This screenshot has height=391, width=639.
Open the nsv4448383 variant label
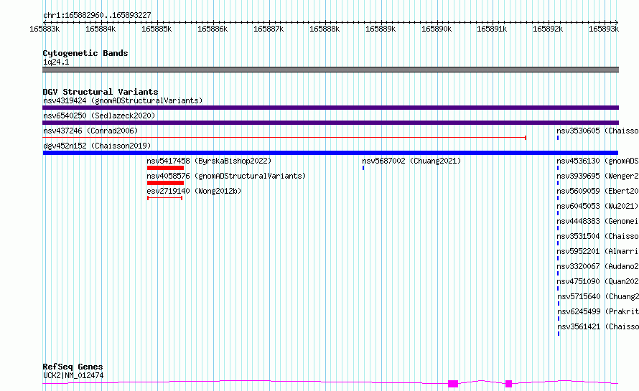point(597,221)
